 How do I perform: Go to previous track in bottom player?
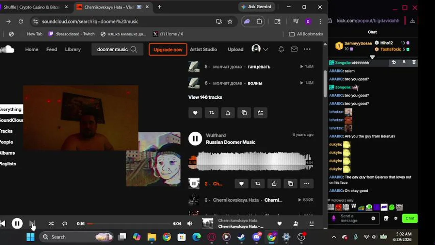[3, 224]
